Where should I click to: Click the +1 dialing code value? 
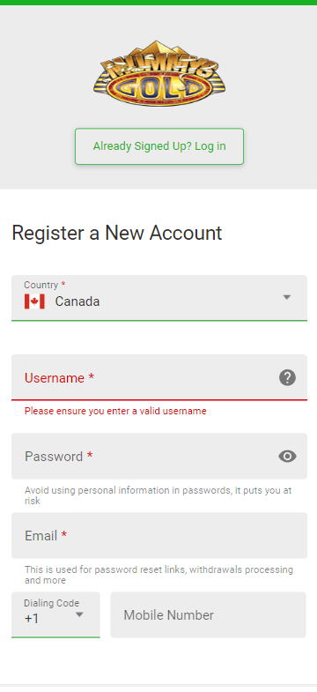pyautogui.click(x=32, y=619)
